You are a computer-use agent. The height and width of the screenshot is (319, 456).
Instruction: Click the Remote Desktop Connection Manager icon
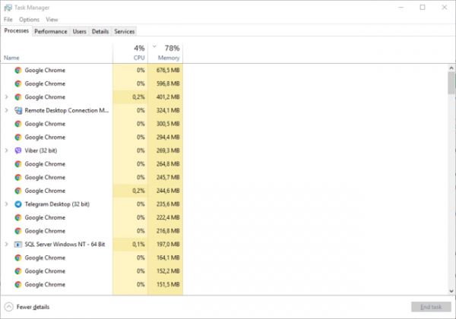[x=18, y=110]
